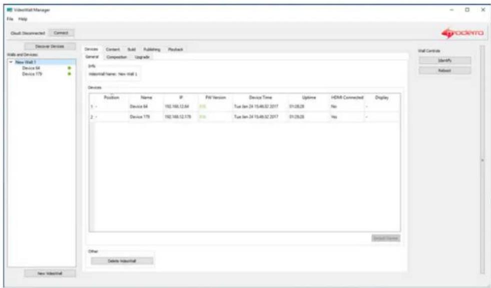The image size is (491, 288).
Task: Click the Position column header
Action: click(112, 97)
